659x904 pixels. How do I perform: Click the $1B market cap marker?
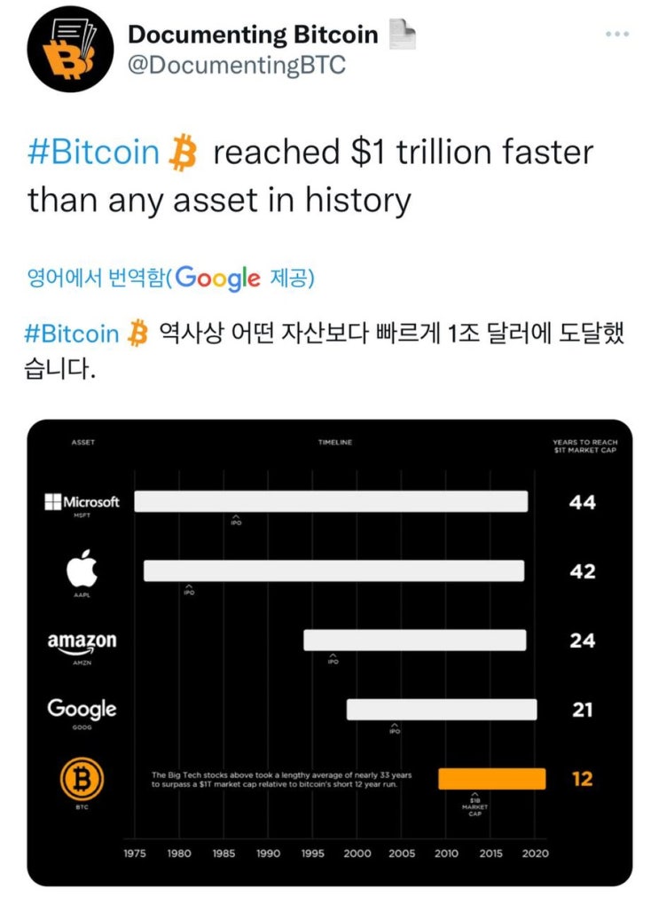pos(475,803)
